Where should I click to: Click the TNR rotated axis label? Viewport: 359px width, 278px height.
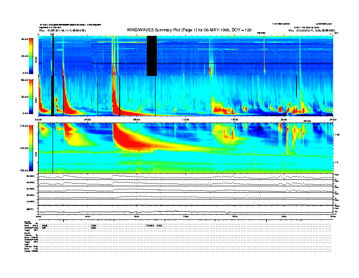point(36,155)
